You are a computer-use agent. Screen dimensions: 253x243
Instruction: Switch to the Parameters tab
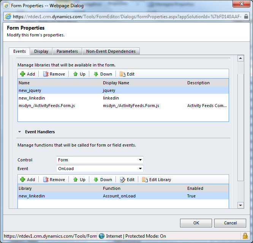67,51
